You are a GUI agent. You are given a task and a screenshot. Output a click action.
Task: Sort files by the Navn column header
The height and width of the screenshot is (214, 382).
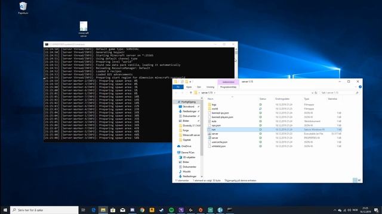click(x=211, y=99)
